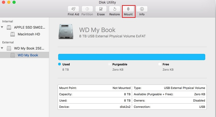
Task: Minimize the window with yellow button
Action: coord(9,2)
